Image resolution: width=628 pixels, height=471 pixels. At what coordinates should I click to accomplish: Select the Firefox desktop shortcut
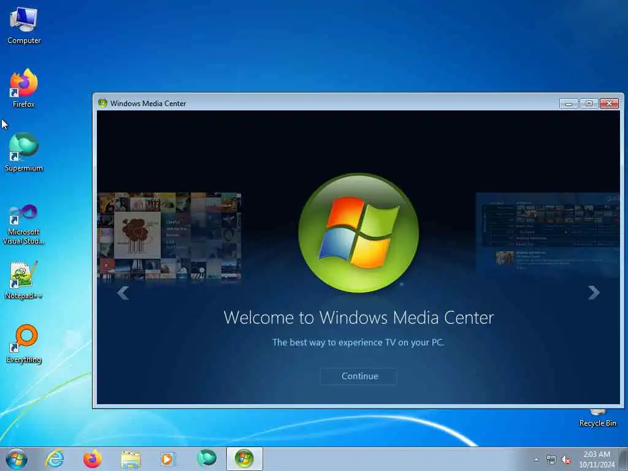tap(24, 88)
